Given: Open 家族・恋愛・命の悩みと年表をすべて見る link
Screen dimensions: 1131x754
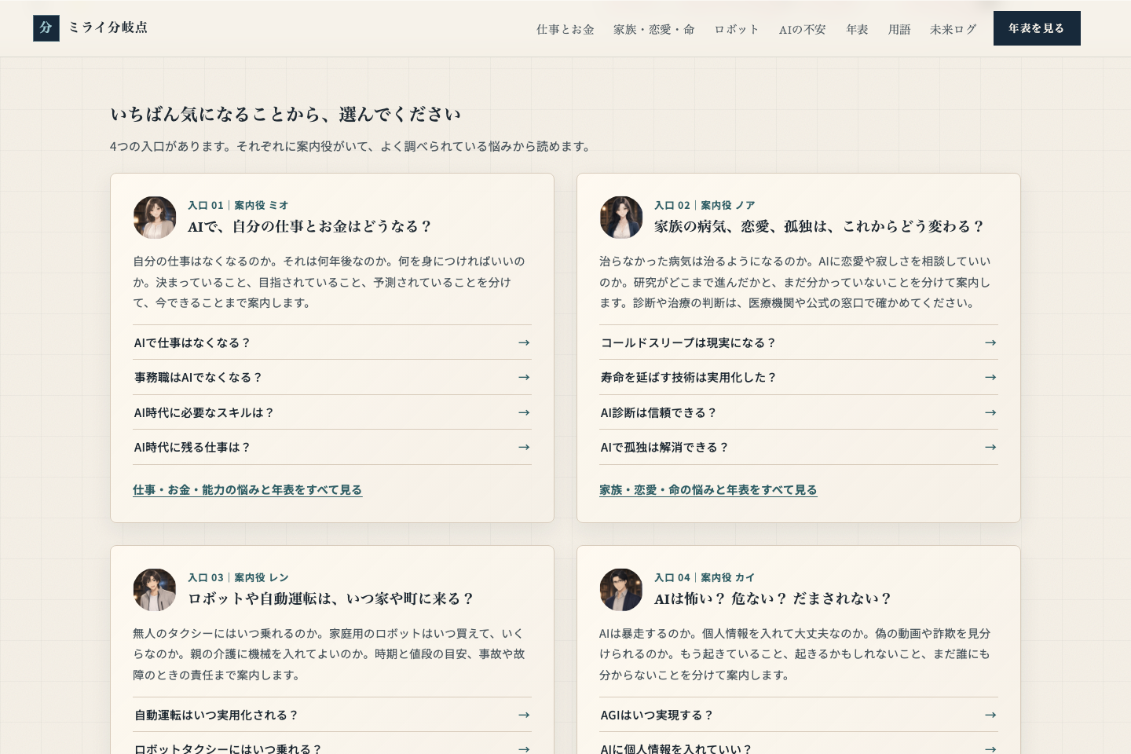Looking at the screenshot, I should (708, 489).
